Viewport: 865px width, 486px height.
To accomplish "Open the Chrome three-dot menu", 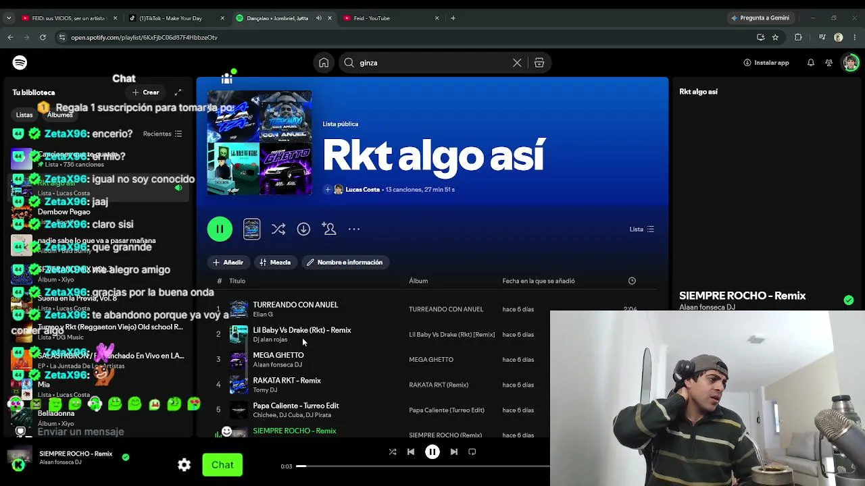I will click(x=854, y=37).
